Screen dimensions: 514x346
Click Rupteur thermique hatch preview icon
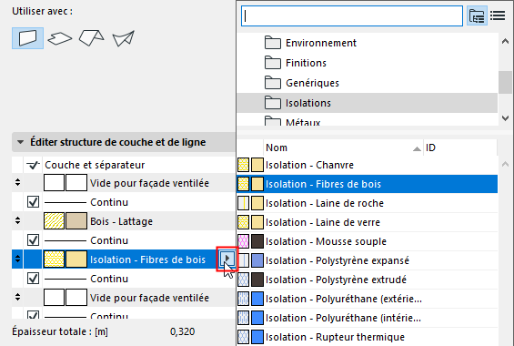click(243, 337)
